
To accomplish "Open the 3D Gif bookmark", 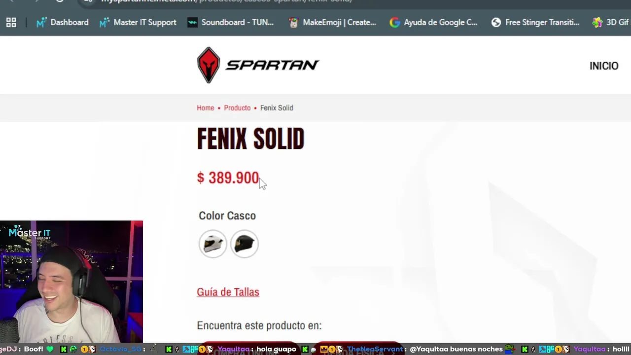I will [x=611, y=22].
